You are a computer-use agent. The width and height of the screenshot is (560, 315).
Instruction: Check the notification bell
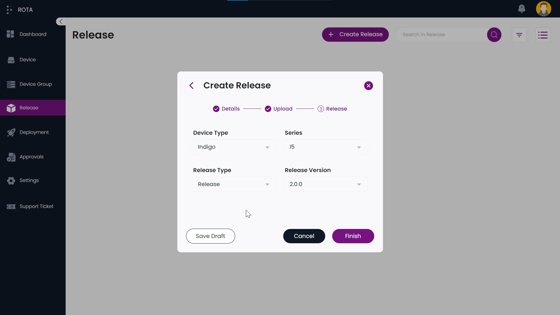pyautogui.click(x=522, y=9)
